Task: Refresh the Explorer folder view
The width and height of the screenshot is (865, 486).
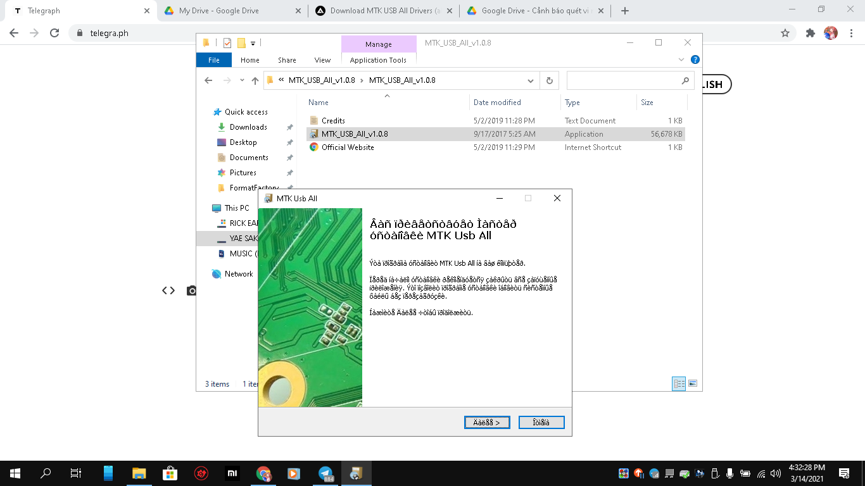Action: point(549,80)
